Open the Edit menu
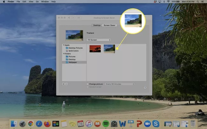Image resolution: width=207 pixels, height=129 pixels. point(24,2)
